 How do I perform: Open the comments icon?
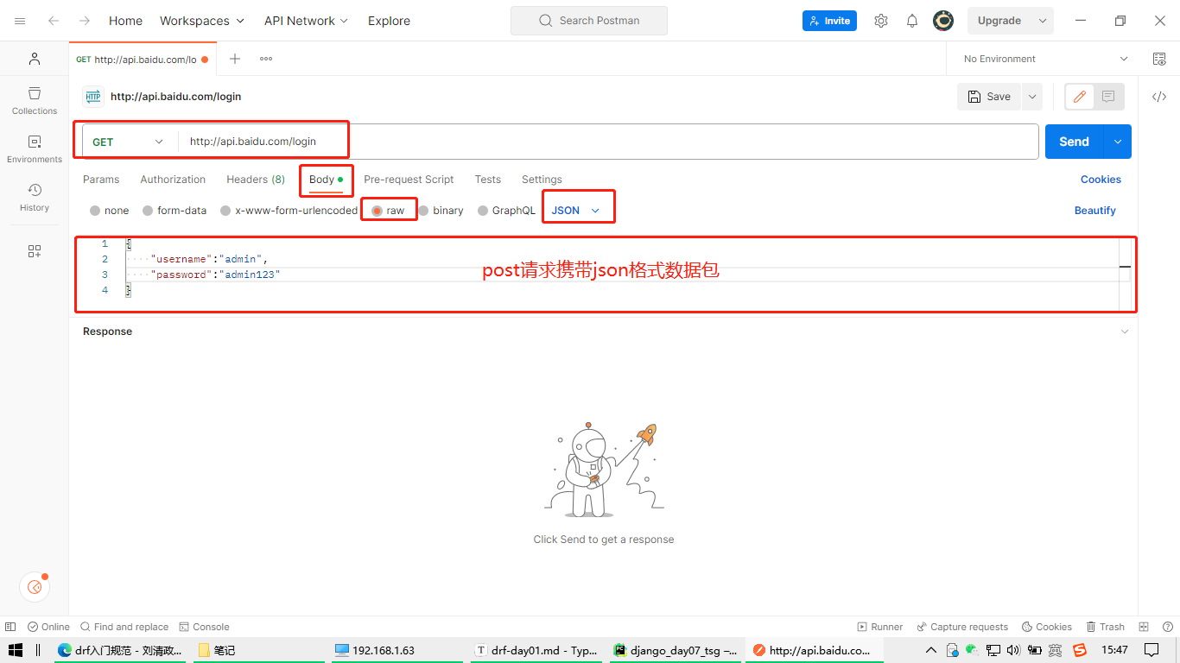click(1108, 97)
